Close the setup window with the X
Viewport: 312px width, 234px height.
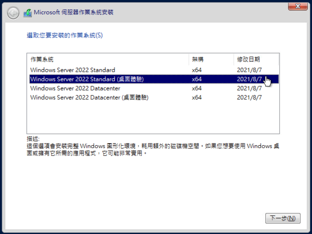click(x=298, y=6)
